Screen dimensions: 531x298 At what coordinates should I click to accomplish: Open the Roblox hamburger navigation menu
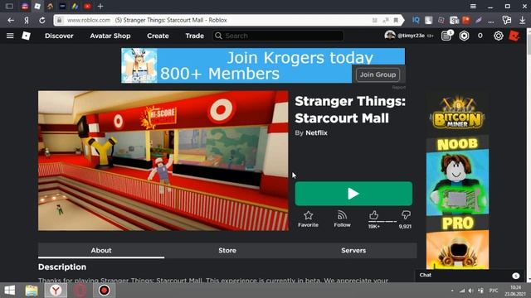pyautogui.click(x=10, y=36)
